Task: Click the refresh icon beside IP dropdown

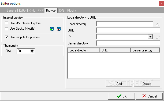Action: click(x=158, y=37)
